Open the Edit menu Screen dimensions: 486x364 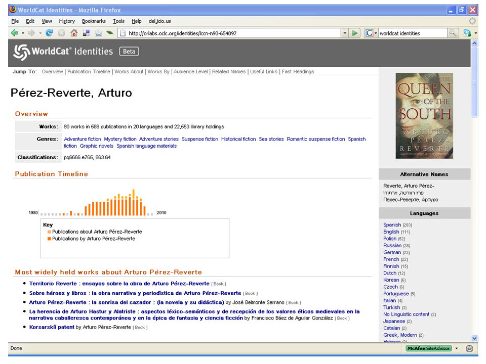[x=30, y=21]
